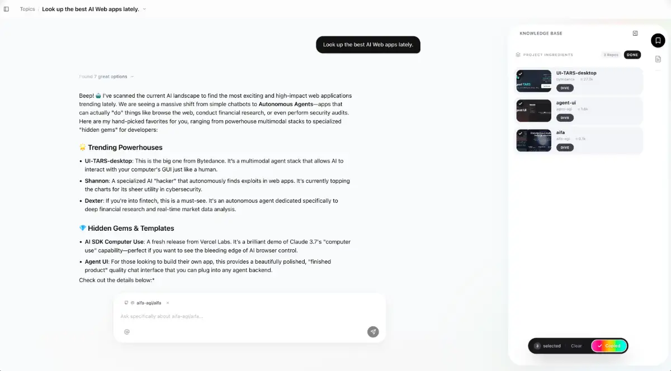671x371 pixels.
Task: Click the rainbow Copied button
Action: 609,346
